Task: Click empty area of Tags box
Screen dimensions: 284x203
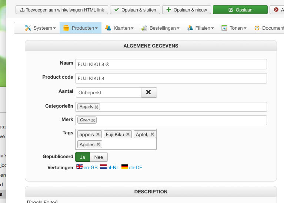Action: click(128, 144)
